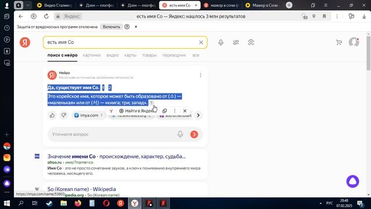Image resolution: width=371 pixels, height=209 pixels.
Task: Open the карты search tab
Action: point(130,55)
